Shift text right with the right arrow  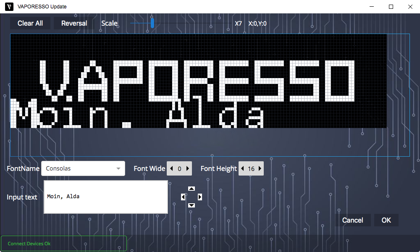200,197
